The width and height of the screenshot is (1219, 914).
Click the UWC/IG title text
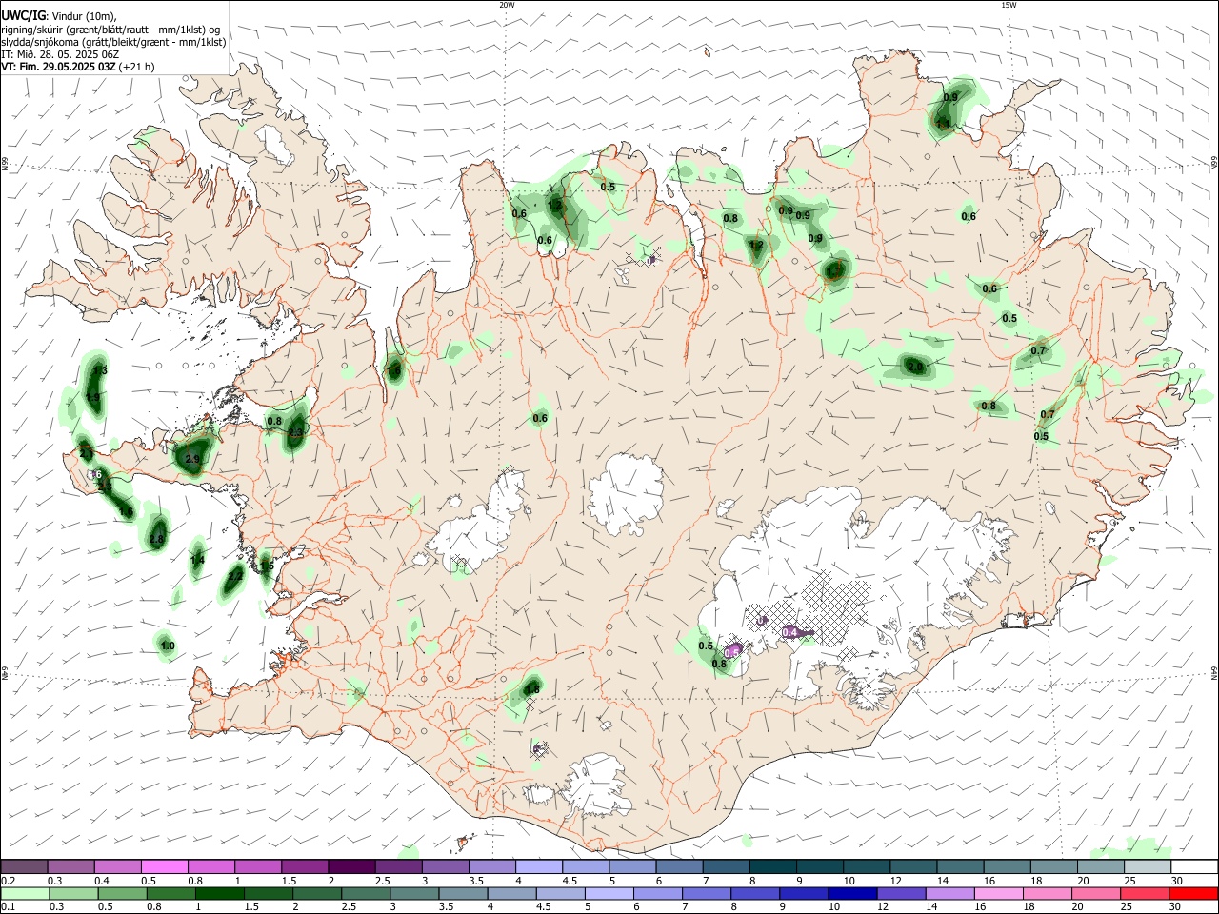23,15
